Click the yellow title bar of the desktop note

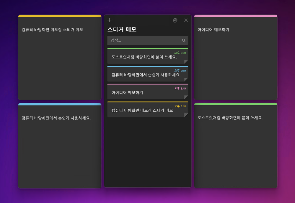60,16
